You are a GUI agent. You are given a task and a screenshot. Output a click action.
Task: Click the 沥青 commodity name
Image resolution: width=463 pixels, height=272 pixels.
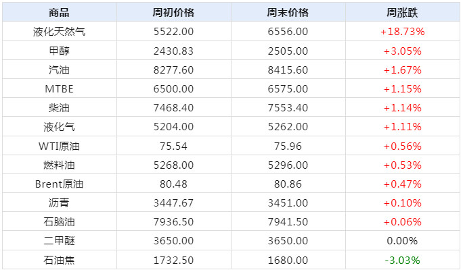point(59,202)
